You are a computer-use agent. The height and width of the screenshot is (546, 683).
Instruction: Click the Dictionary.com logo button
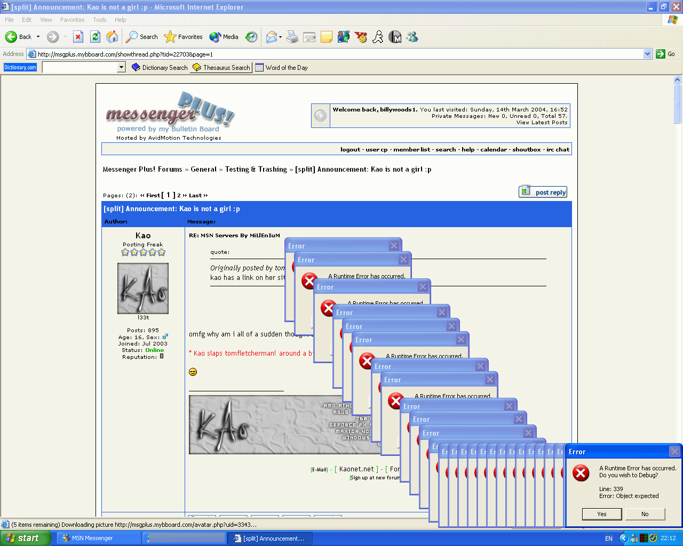(x=20, y=67)
